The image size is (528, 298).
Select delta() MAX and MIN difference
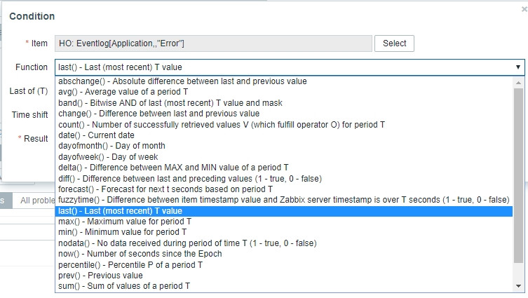pyautogui.click(x=283, y=168)
